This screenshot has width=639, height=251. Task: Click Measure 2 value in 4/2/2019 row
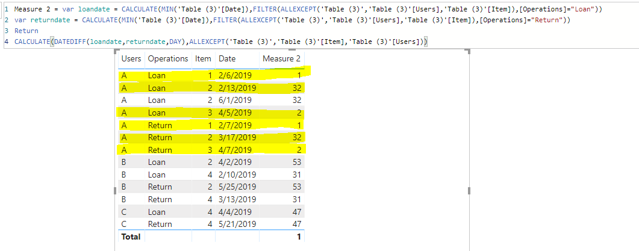point(297,162)
